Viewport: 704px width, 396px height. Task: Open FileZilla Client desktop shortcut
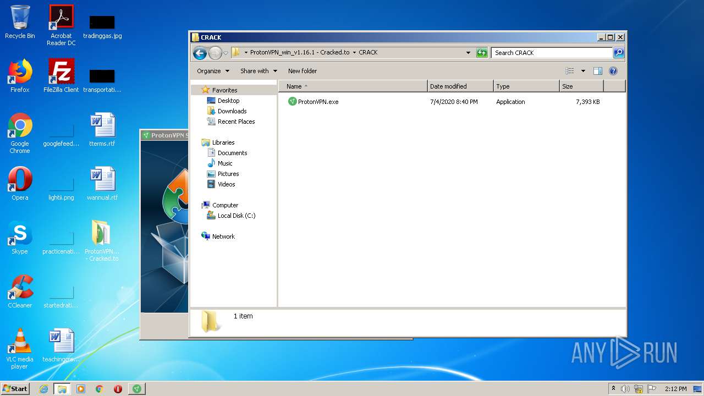pyautogui.click(x=61, y=76)
